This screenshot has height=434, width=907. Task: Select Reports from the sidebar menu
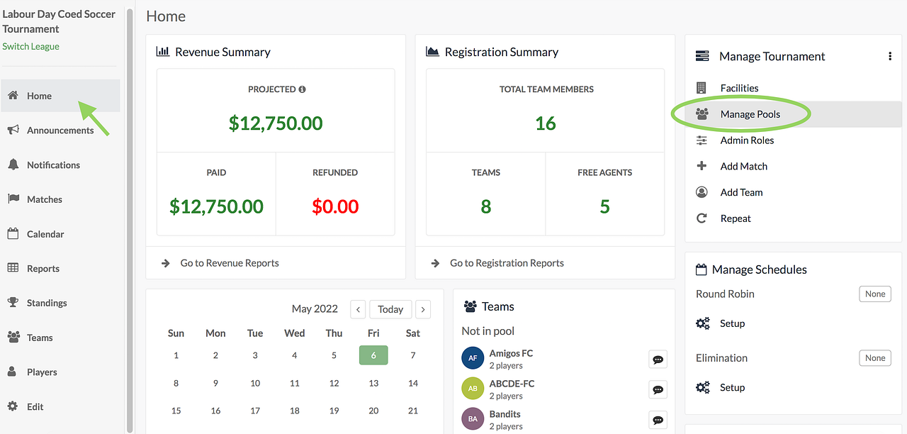point(43,269)
